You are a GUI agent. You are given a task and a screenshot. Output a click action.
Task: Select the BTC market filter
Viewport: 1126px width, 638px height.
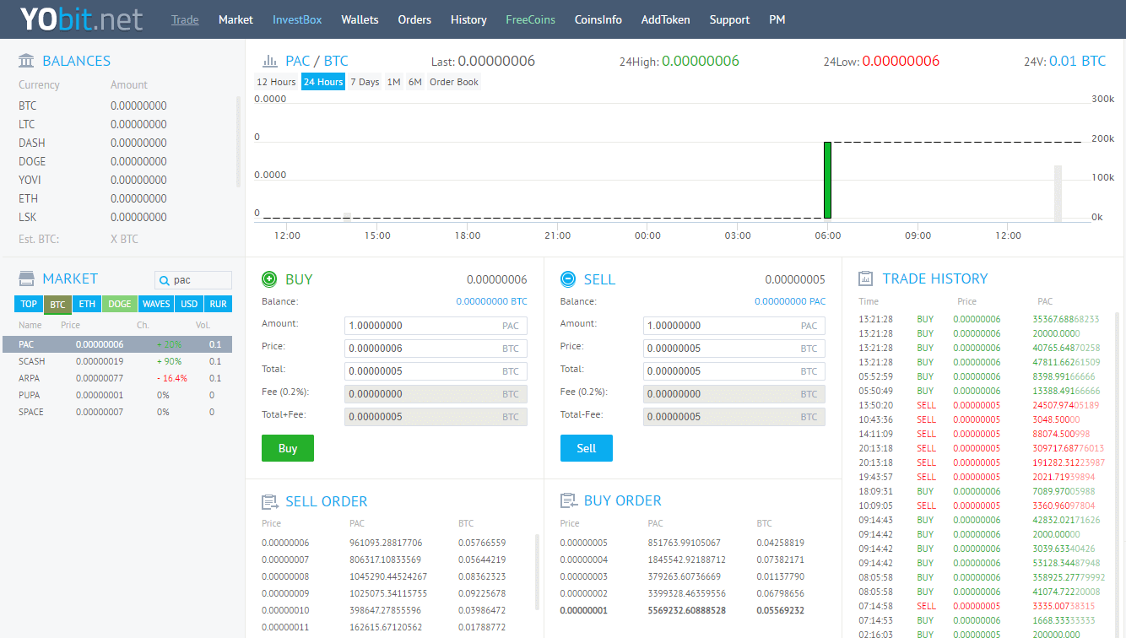[x=57, y=304]
